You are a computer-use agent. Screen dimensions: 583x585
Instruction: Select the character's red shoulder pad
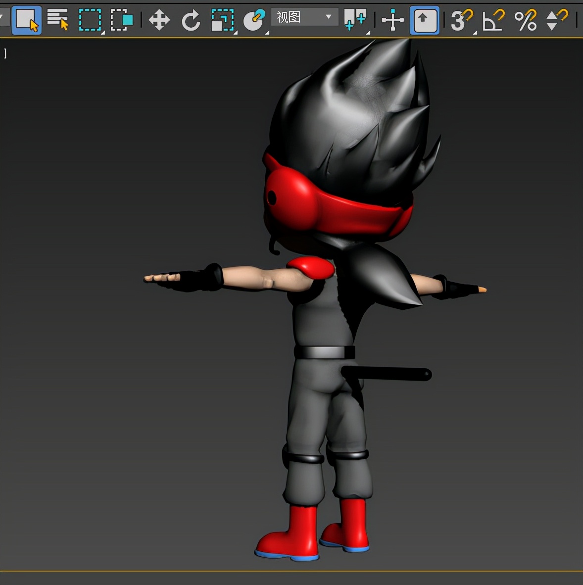click(312, 268)
